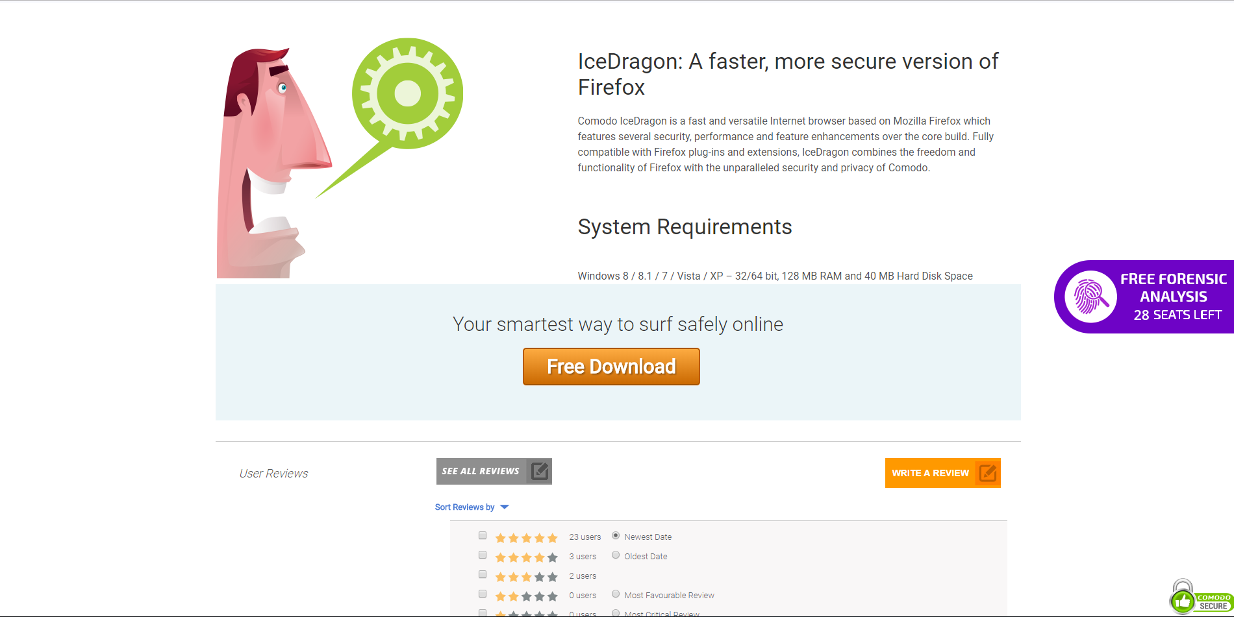The height and width of the screenshot is (617, 1234).
Task: Click the four-star rating icons row
Action: click(526, 557)
